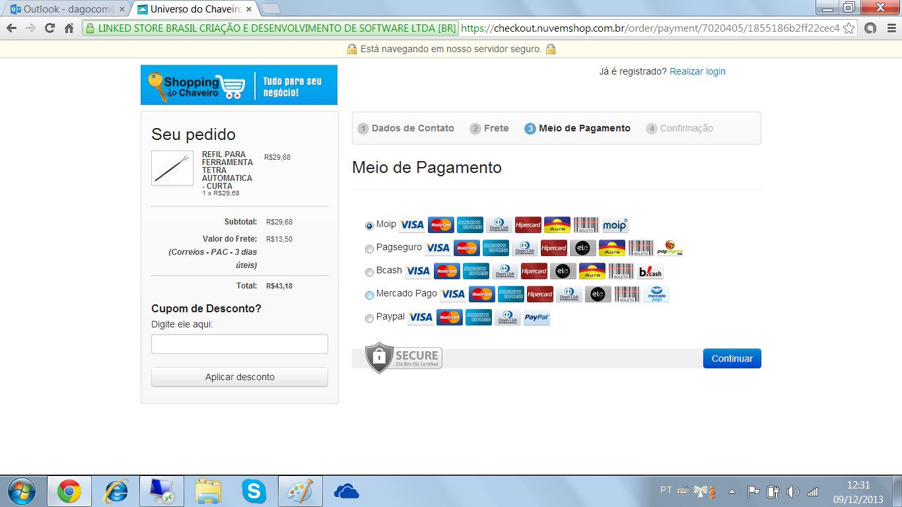
Task: Click the Elo icon in Pagseguro row
Action: point(583,248)
